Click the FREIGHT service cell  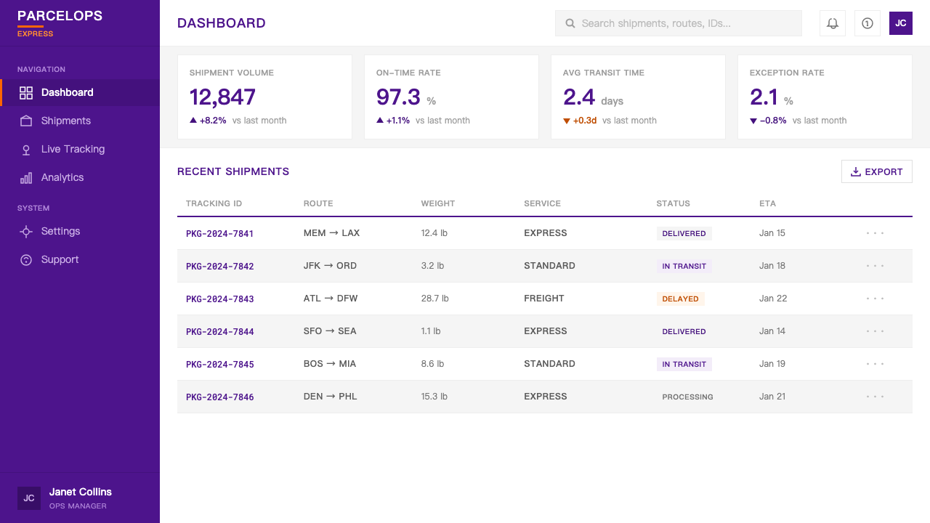[x=544, y=299]
